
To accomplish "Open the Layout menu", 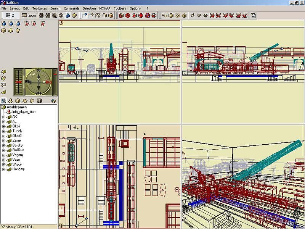I will (x=15, y=8).
